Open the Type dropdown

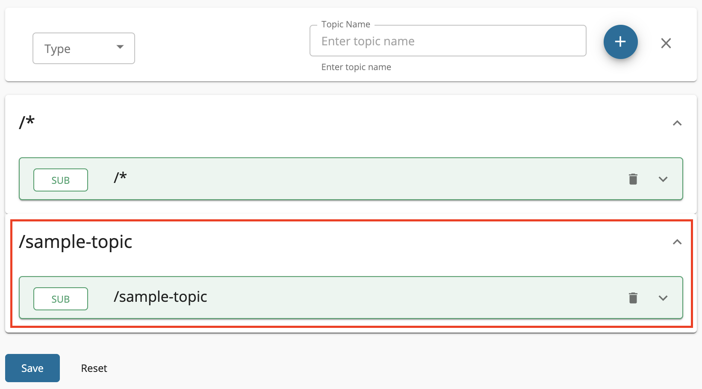(83, 48)
